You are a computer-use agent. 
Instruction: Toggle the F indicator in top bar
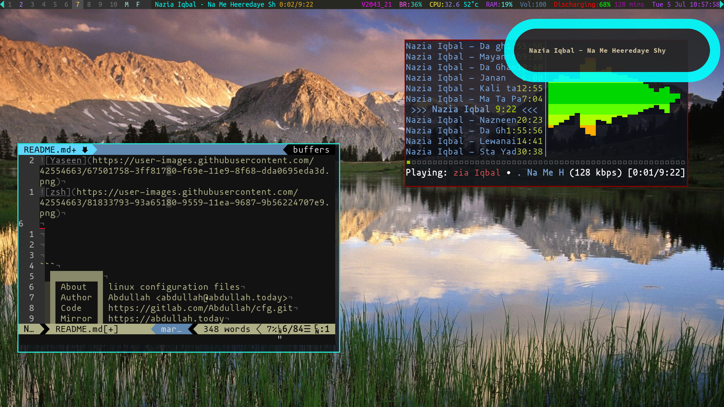tap(138, 5)
